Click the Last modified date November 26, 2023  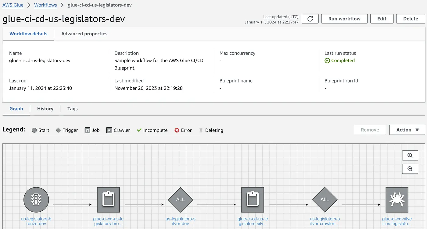[x=149, y=88]
